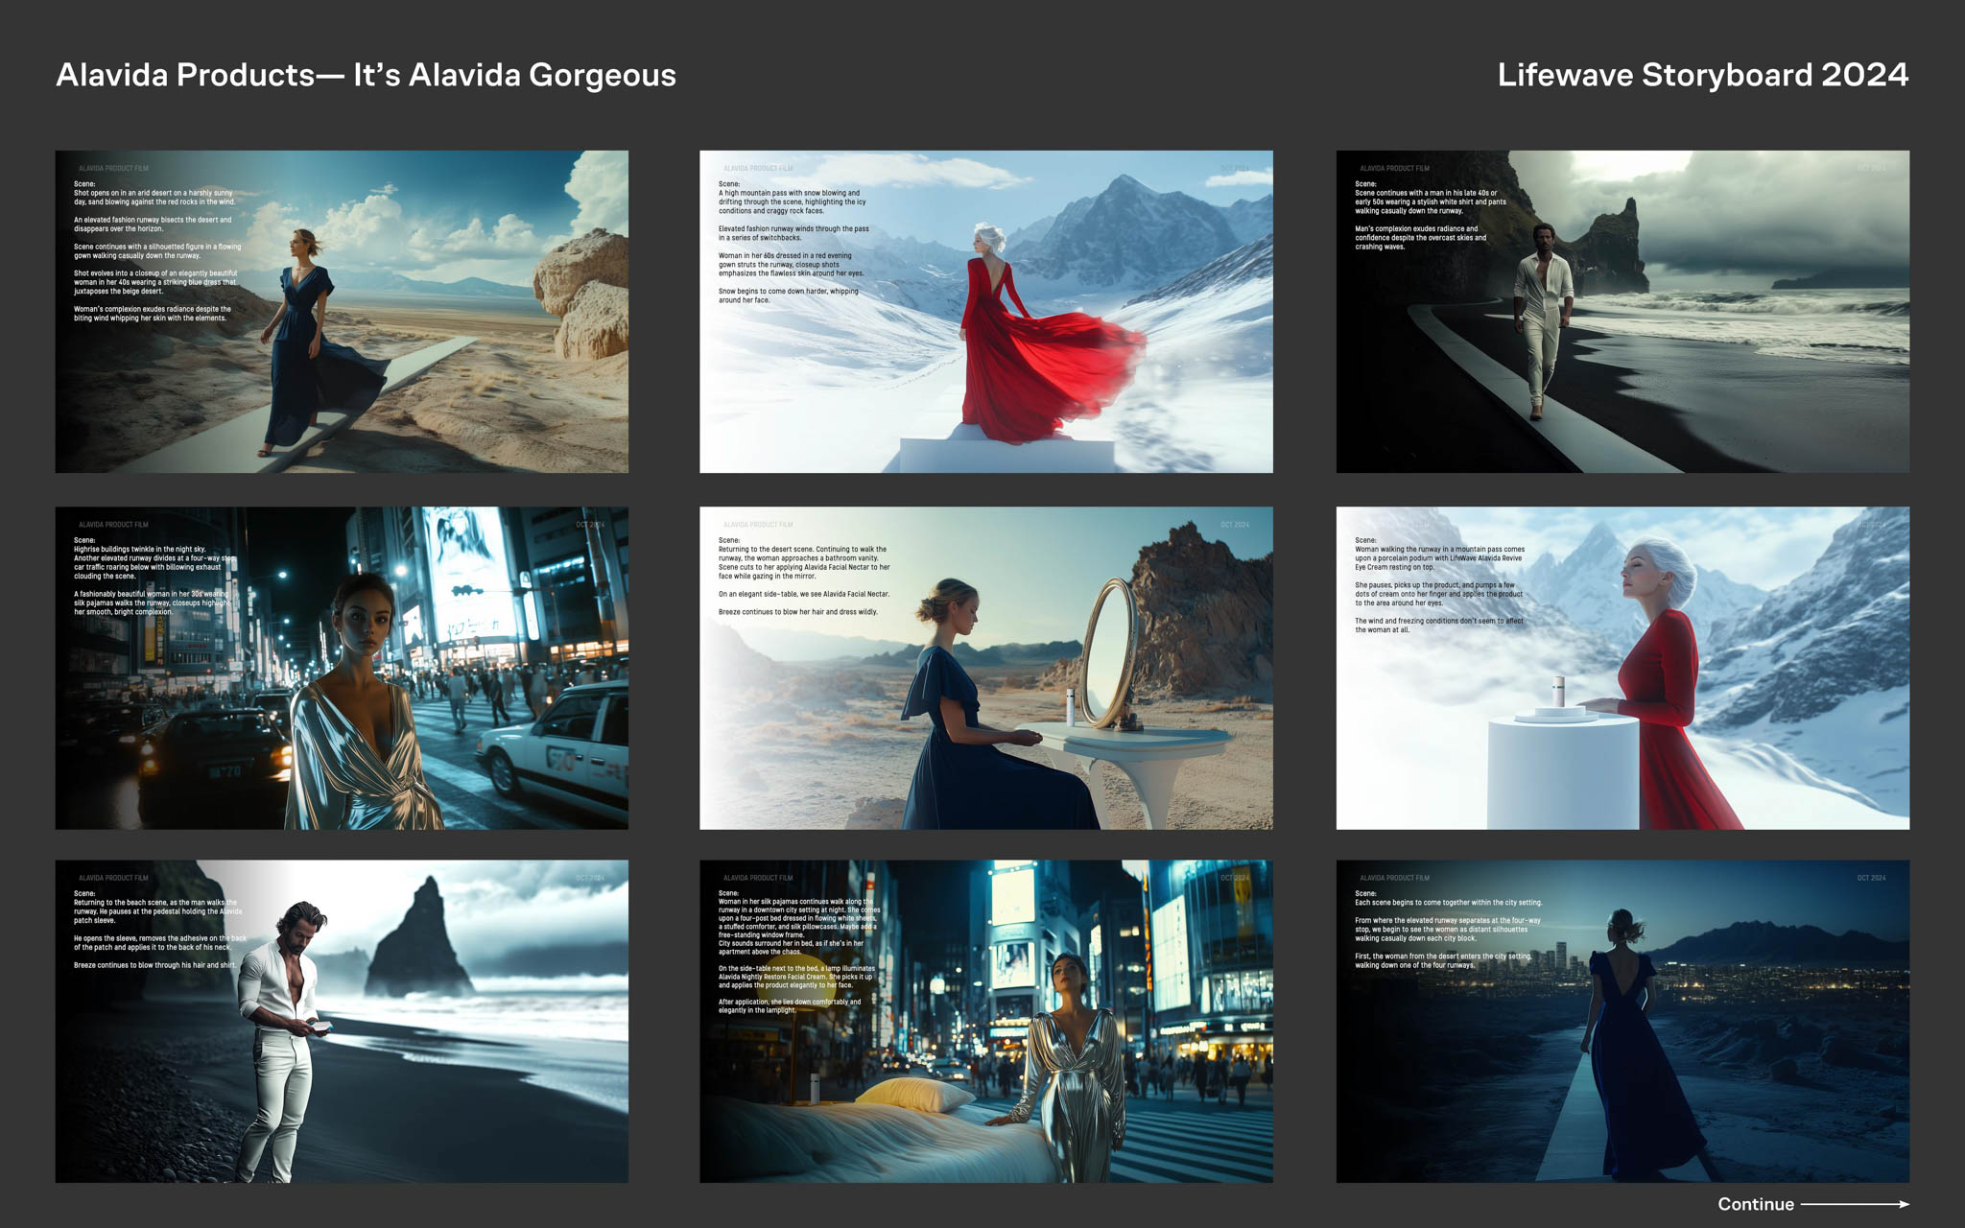Click the yellow pillow on the bed
This screenshot has height=1228, width=1965.
(x=913, y=1095)
